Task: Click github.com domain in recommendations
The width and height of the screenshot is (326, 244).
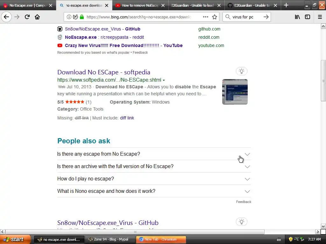Action: coord(209,29)
